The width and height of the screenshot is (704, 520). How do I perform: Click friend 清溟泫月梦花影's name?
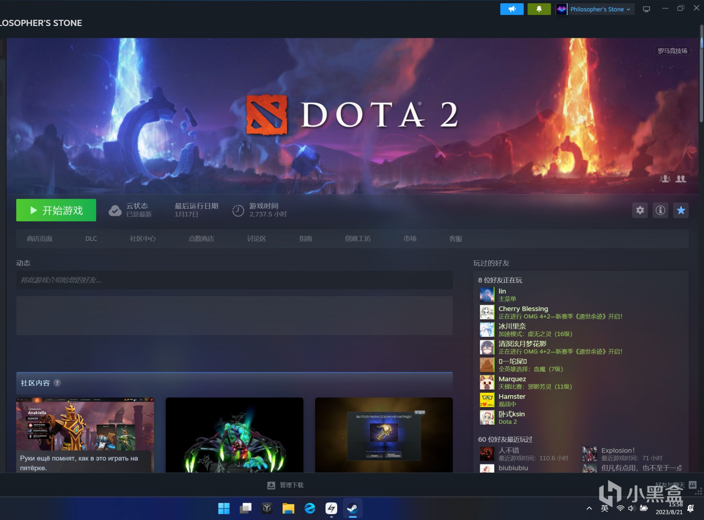click(522, 344)
